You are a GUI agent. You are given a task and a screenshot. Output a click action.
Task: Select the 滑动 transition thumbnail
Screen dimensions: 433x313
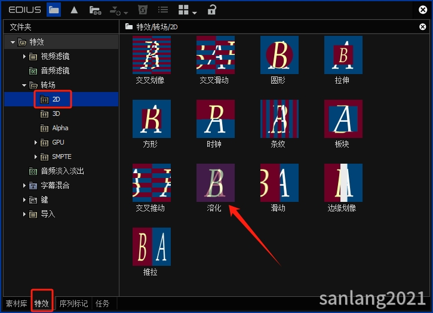point(279,183)
